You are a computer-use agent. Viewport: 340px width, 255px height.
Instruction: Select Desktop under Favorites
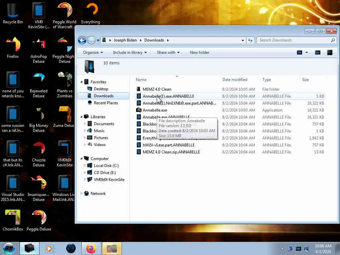click(101, 89)
